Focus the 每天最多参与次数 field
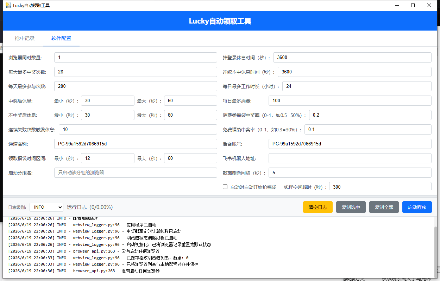440x281 pixels. 136,86
